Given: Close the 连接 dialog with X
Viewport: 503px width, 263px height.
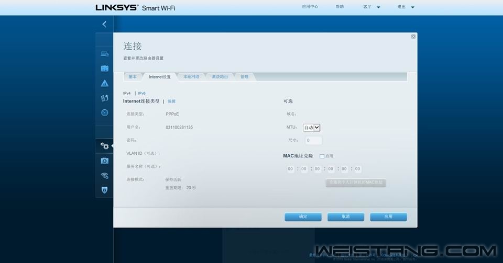Looking at the screenshot, I should tap(413, 37).
